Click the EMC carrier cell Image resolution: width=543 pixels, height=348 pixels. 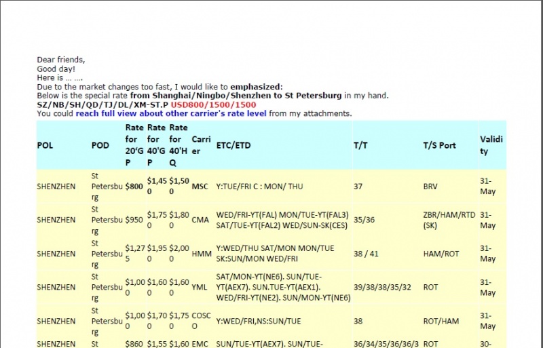click(x=200, y=344)
